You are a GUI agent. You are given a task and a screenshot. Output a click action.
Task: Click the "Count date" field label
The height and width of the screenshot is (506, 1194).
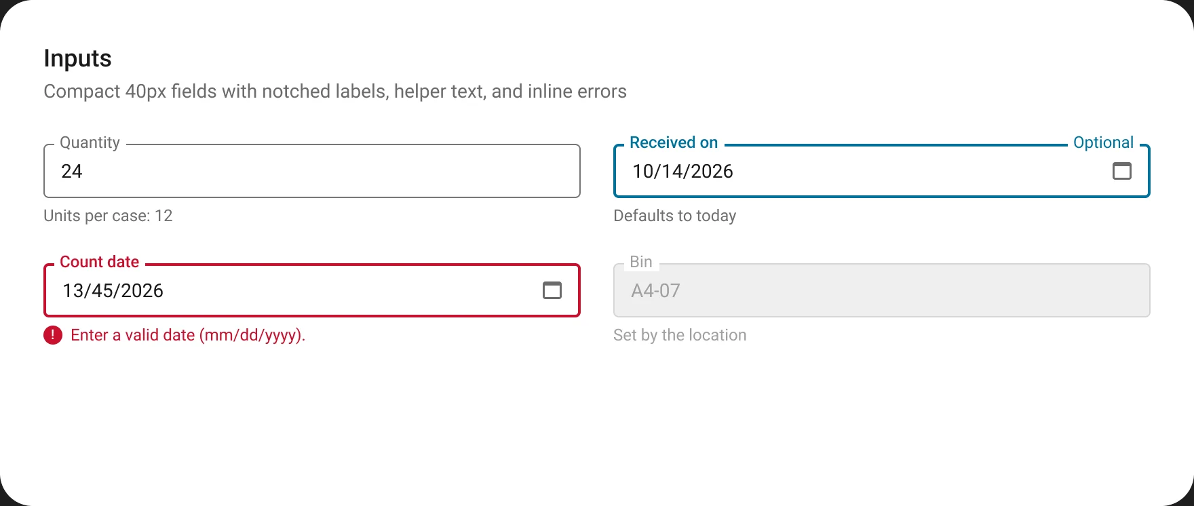(x=100, y=262)
